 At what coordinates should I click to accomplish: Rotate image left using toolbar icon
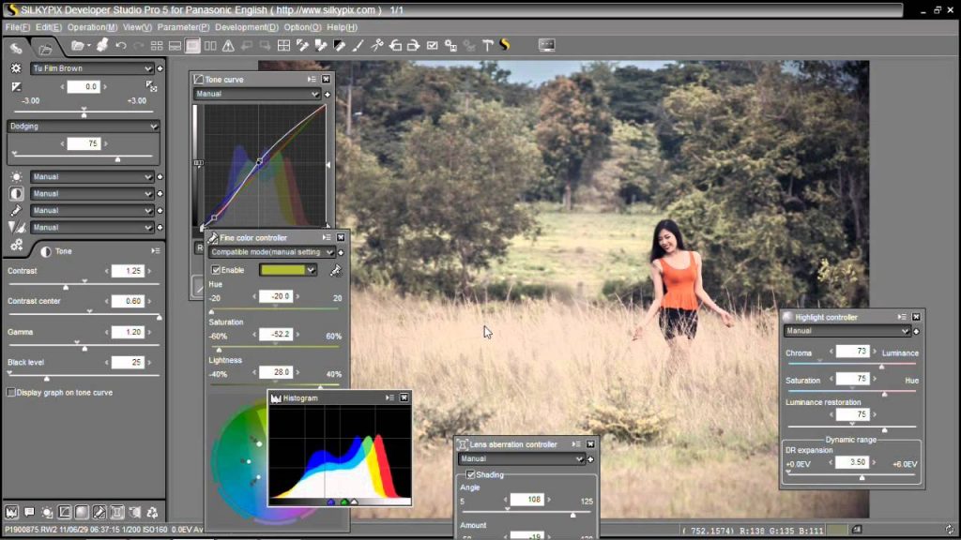[x=395, y=45]
